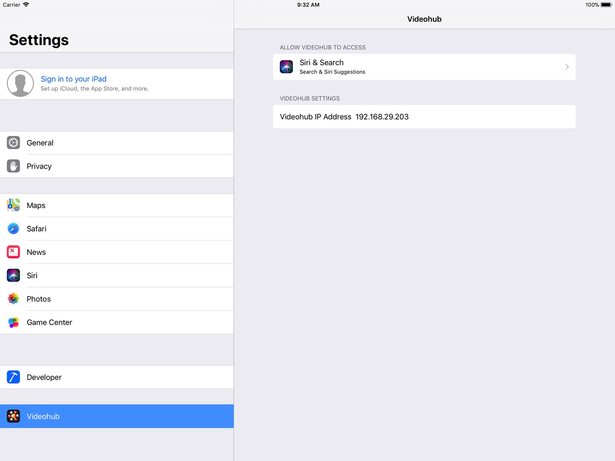The width and height of the screenshot is (615, 461).
Task: Click ALLOW VIDEOHUB TO ACCESS header
Action: point(323,47)
